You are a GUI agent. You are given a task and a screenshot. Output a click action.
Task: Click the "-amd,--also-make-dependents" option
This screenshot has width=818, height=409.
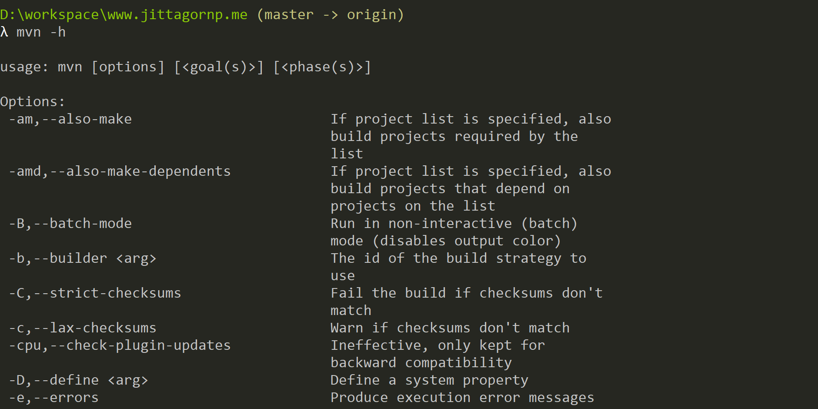pos(120,171)
